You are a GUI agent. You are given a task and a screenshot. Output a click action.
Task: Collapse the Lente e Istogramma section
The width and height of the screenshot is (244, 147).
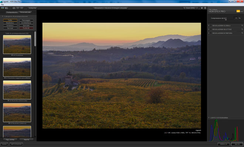coord(209,118)
